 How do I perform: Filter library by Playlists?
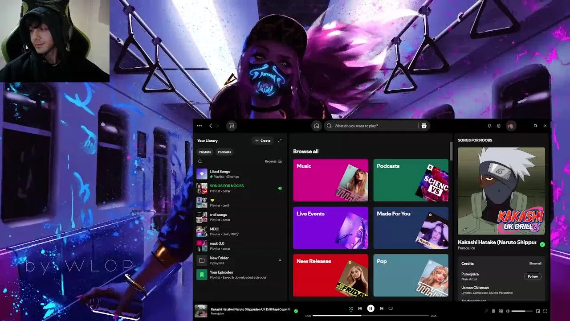click(205, 152)
